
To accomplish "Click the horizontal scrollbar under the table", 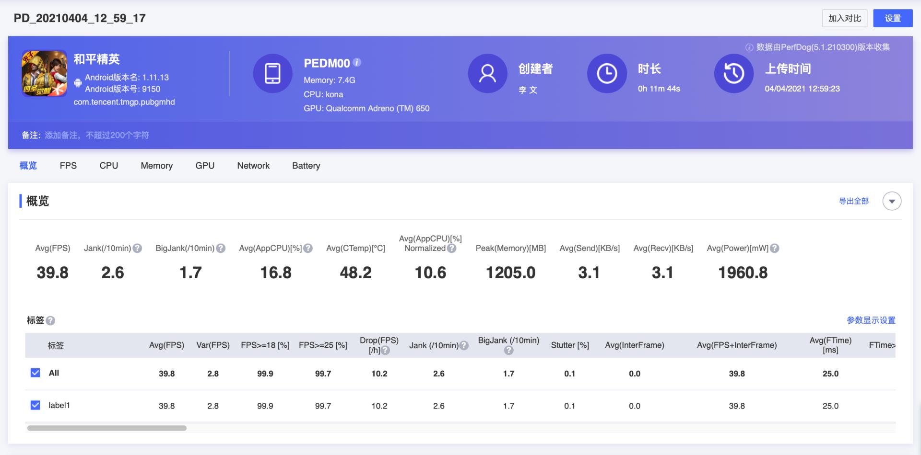I will (x=107, y=428).
